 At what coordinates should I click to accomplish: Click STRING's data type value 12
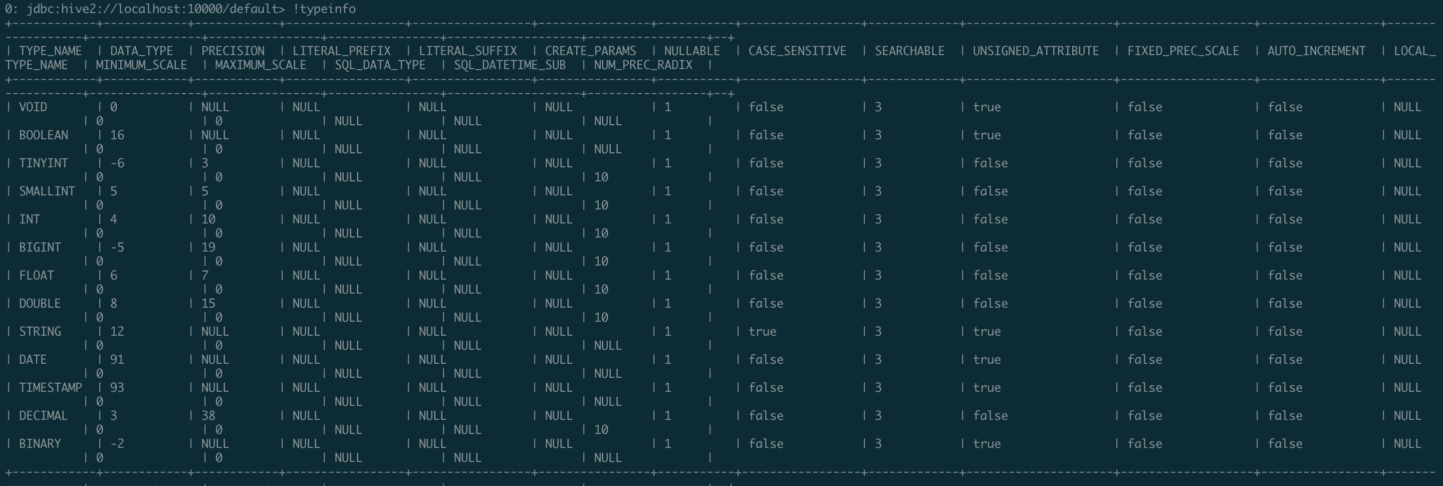(x=117, y=331)
